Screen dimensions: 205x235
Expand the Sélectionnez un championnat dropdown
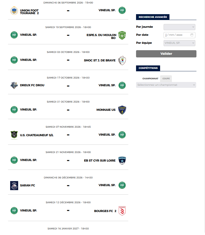point(166,85)
